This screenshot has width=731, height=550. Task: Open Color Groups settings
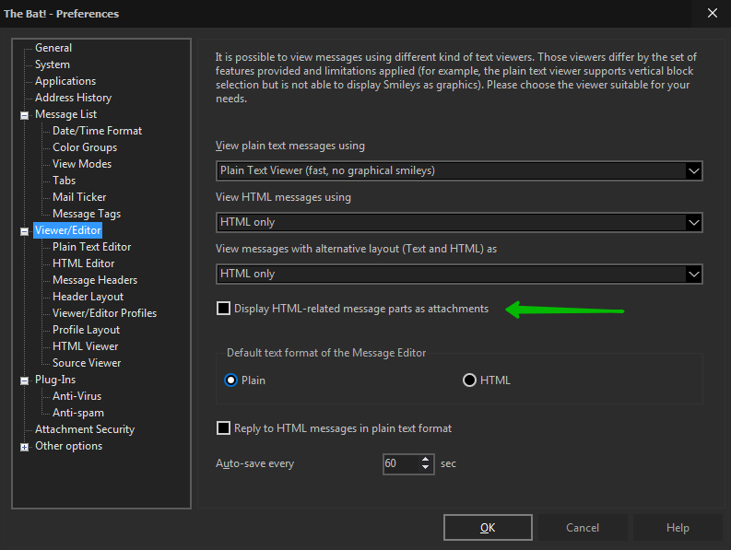click(x=85, y=147)
